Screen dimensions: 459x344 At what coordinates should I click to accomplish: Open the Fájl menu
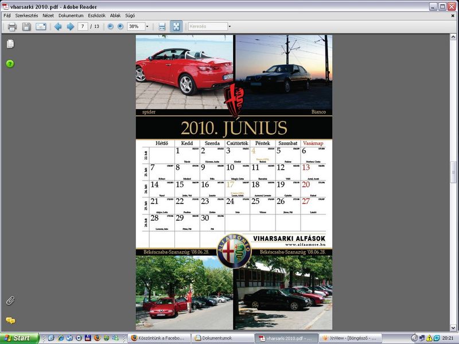[7, 15]
